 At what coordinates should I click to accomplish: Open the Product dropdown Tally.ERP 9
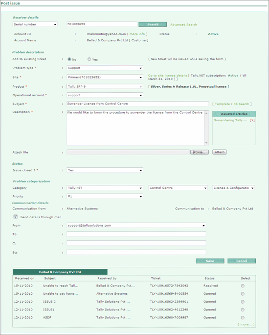[105, 86]
